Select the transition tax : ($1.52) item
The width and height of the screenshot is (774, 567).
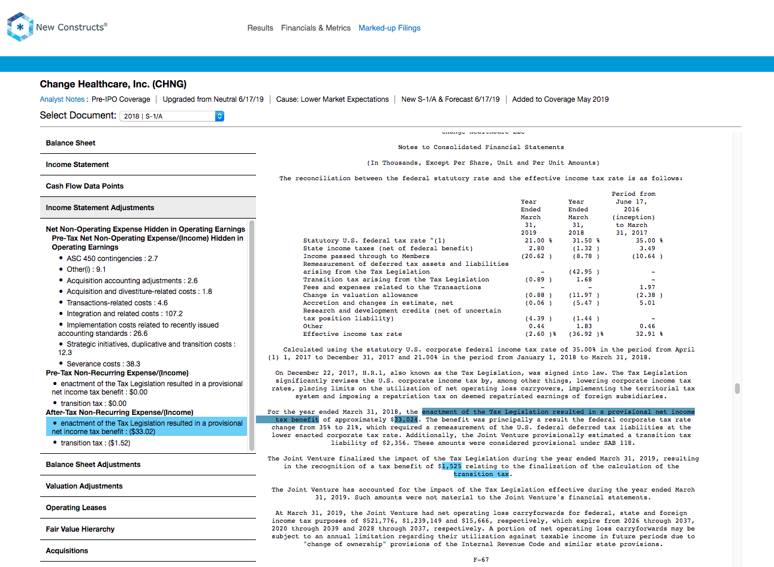[95, 443]
